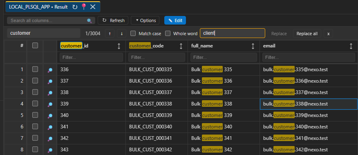Screen dimensions: 358x155
Task: Select the cell bulk.customer.341@nexo.test
Action: point(309,138)
